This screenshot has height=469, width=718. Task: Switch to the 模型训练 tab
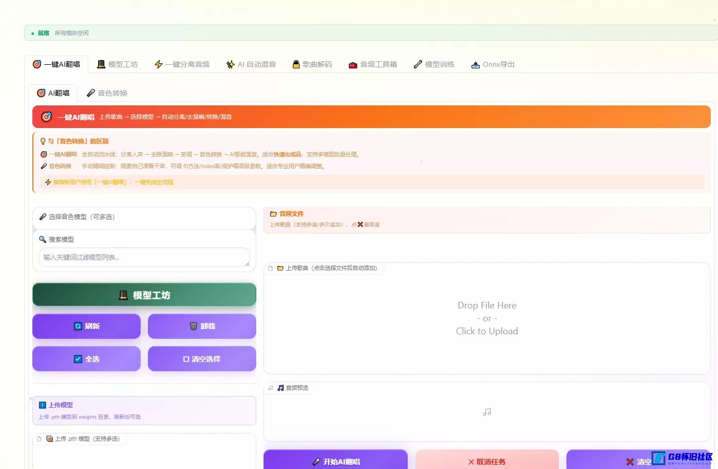[x=434, y=64]
